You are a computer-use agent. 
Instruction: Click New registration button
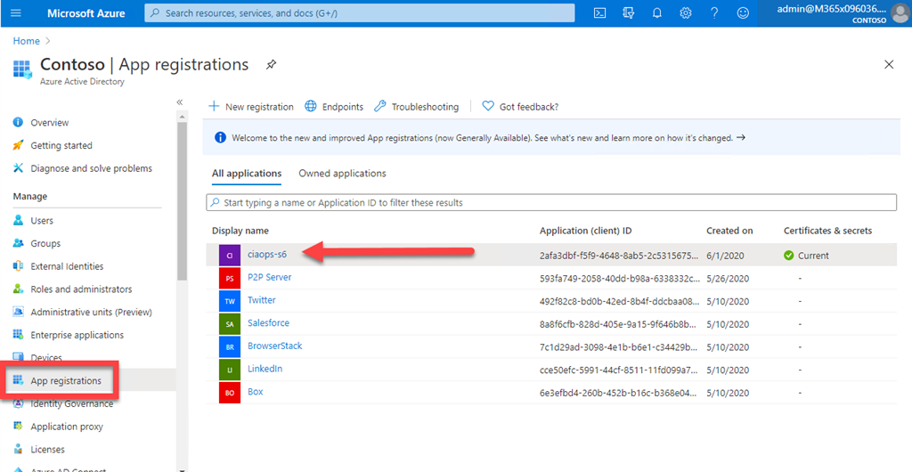(x=251, y=107)
